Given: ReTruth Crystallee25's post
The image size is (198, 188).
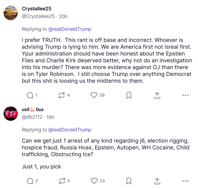Looking at the screenshot, I should click(x=61, y=95).
